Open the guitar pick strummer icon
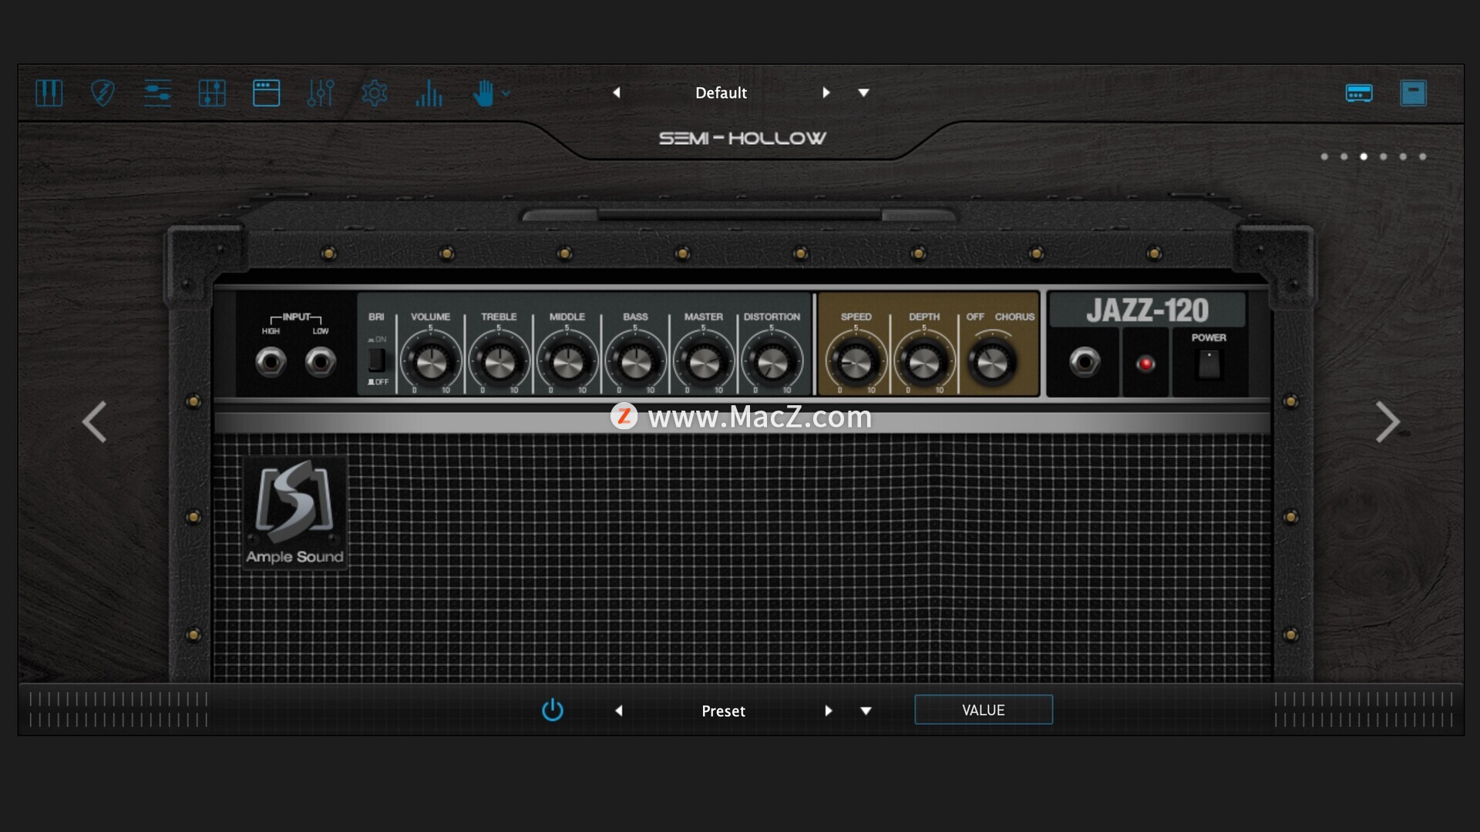Image resolution: width=1480 pixels, height=832 pixels. 103,93
